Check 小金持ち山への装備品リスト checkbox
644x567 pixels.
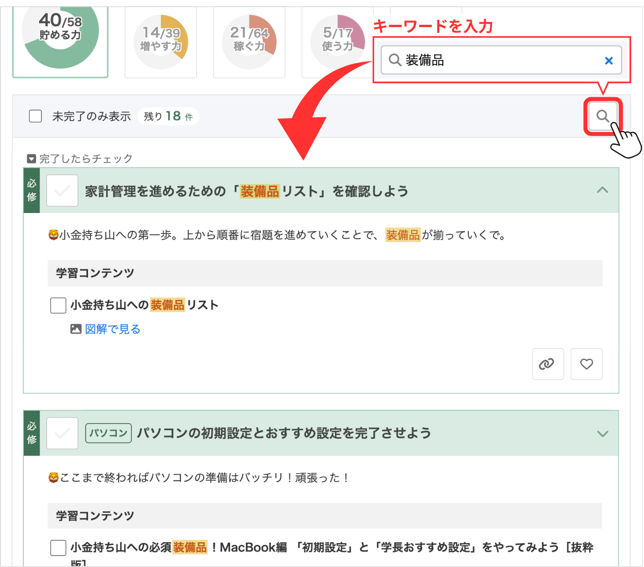58,305
